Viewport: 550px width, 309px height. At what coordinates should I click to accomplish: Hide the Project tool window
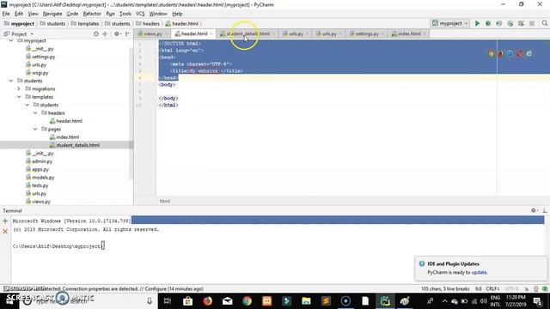tap(128, 34)
